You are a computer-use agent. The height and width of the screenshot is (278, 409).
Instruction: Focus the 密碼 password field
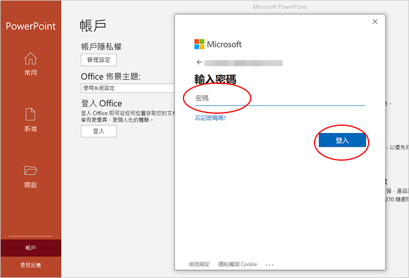280,99
